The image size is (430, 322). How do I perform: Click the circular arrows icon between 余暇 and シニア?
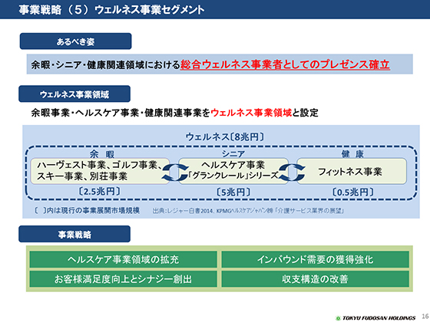point(175,172)
